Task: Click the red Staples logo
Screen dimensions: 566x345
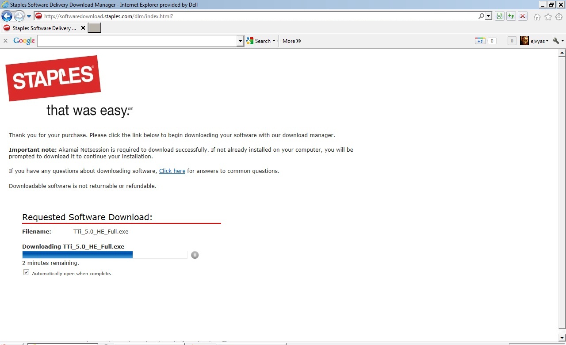Action: 53,78
